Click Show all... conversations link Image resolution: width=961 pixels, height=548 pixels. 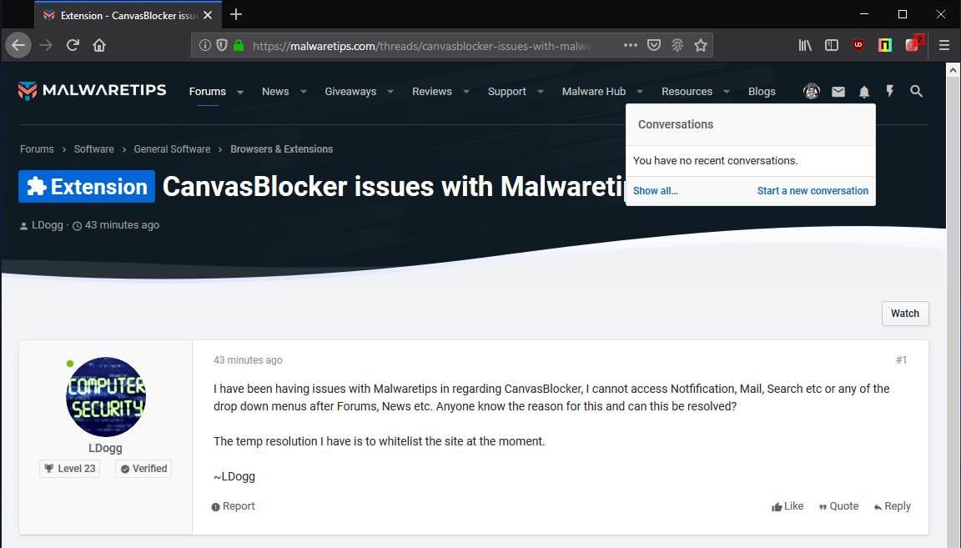pos(655,191)
